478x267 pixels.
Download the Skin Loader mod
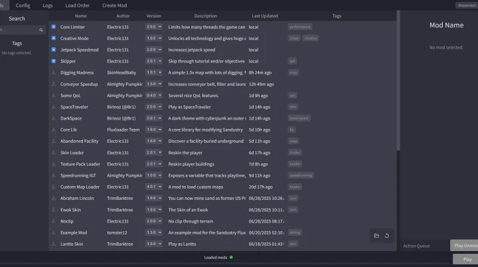(54, 152)
